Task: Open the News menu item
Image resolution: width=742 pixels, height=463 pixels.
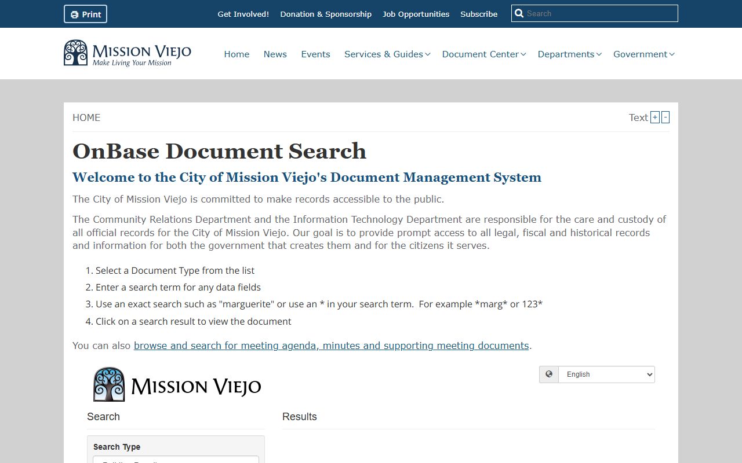Action: [275, 54]
